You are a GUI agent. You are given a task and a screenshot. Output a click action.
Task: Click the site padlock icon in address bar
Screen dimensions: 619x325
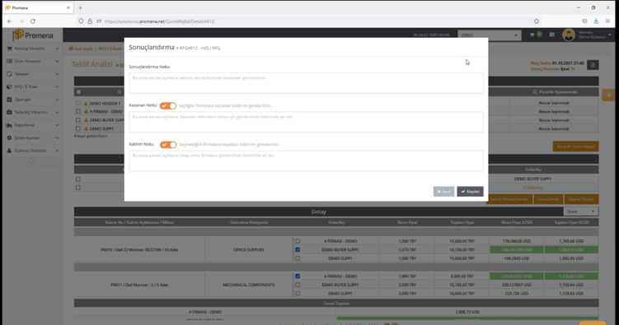pyautogui.click(x=90, y=21)
